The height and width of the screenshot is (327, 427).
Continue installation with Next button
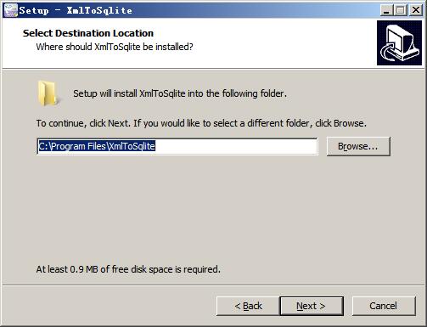312,306
